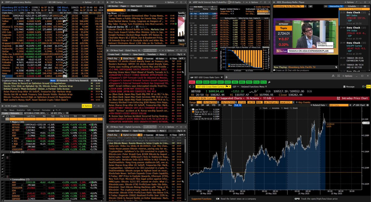The image size is (371, 202).
Task: Go back with the left arrow in GIP window
Action: [190, 87]
